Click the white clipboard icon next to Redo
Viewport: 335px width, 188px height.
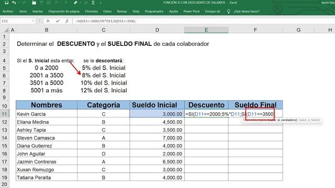[34, 3]
